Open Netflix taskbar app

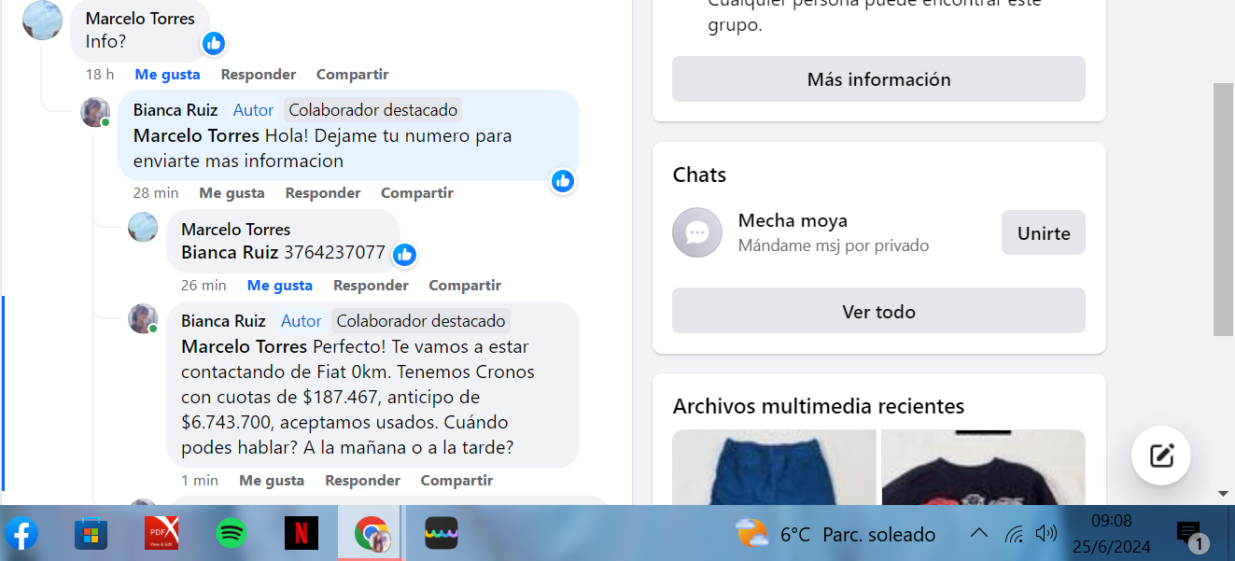tap(301, 534)
